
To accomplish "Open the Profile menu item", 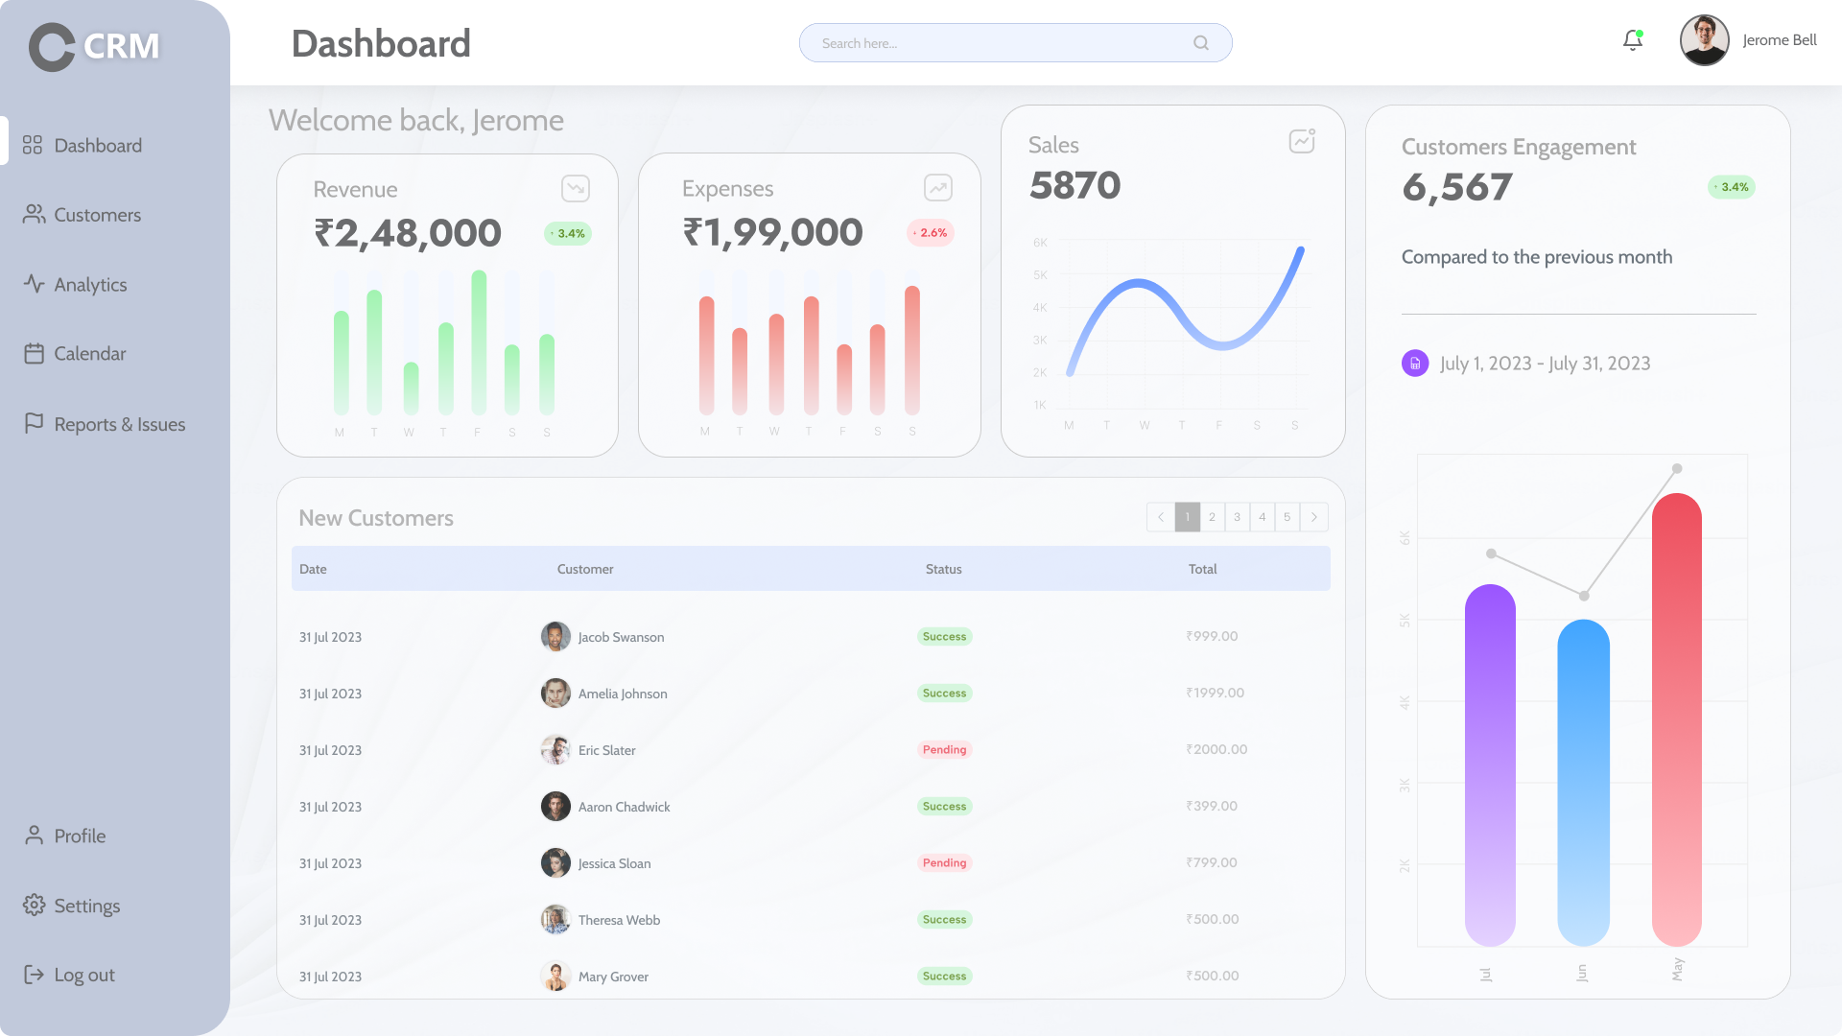I will click(80, 836).
